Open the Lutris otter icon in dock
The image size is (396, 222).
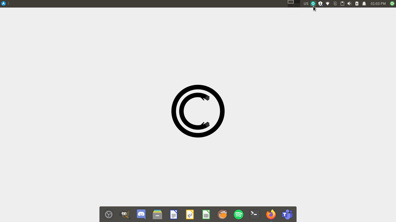[222, 214]
